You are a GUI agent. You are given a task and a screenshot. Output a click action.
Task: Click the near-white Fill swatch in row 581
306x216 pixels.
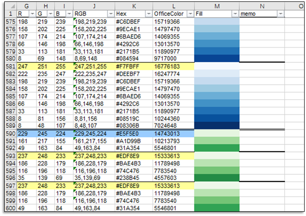click(x=217, y=66)
